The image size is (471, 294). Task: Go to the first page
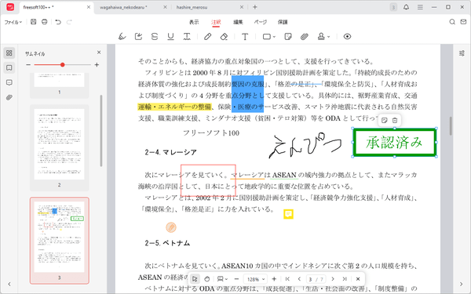287,279
